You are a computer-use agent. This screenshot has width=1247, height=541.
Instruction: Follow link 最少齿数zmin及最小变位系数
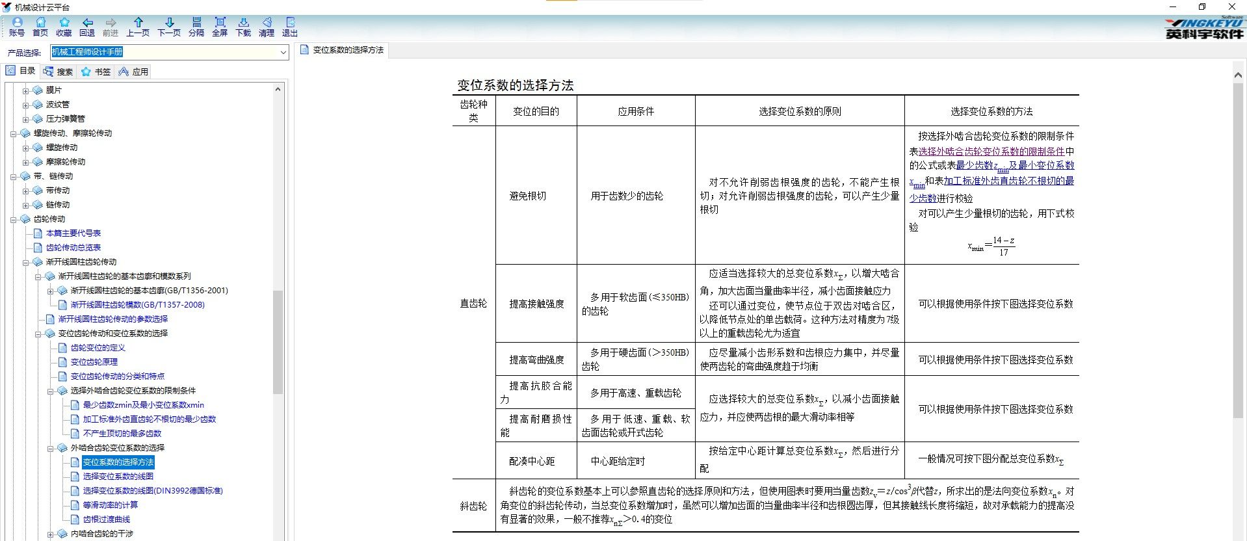[1015, 166]
